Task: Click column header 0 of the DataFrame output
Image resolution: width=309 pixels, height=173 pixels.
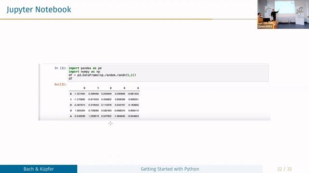Action: (84, 88)
